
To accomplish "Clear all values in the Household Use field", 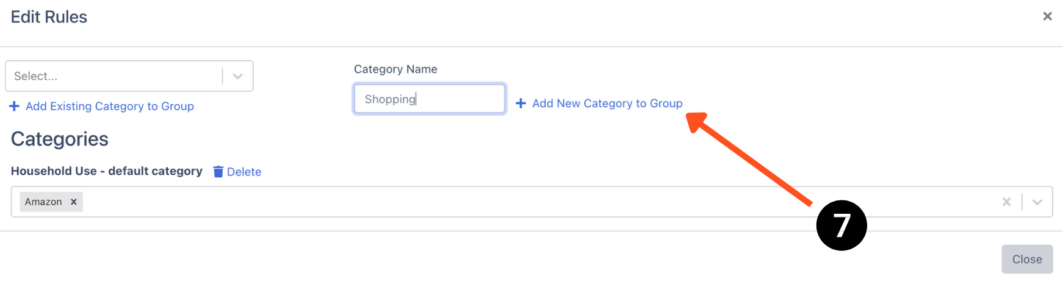I will [1006, 202].
